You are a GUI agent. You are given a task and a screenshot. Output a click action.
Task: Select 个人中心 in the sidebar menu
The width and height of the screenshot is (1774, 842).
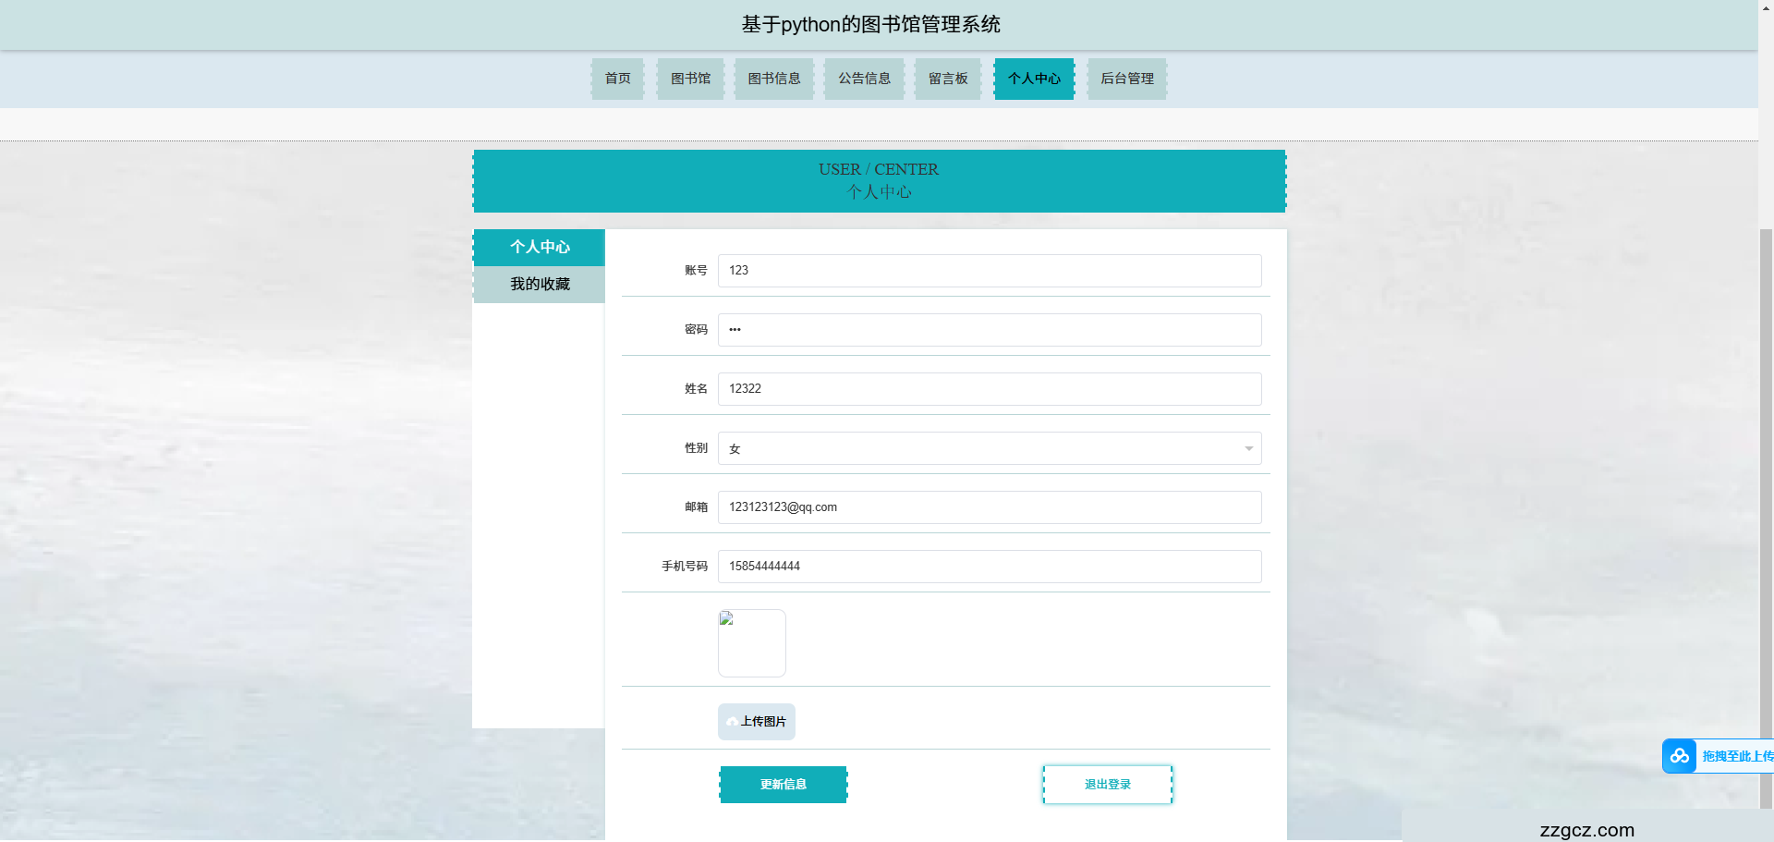(x=539, y=247)
